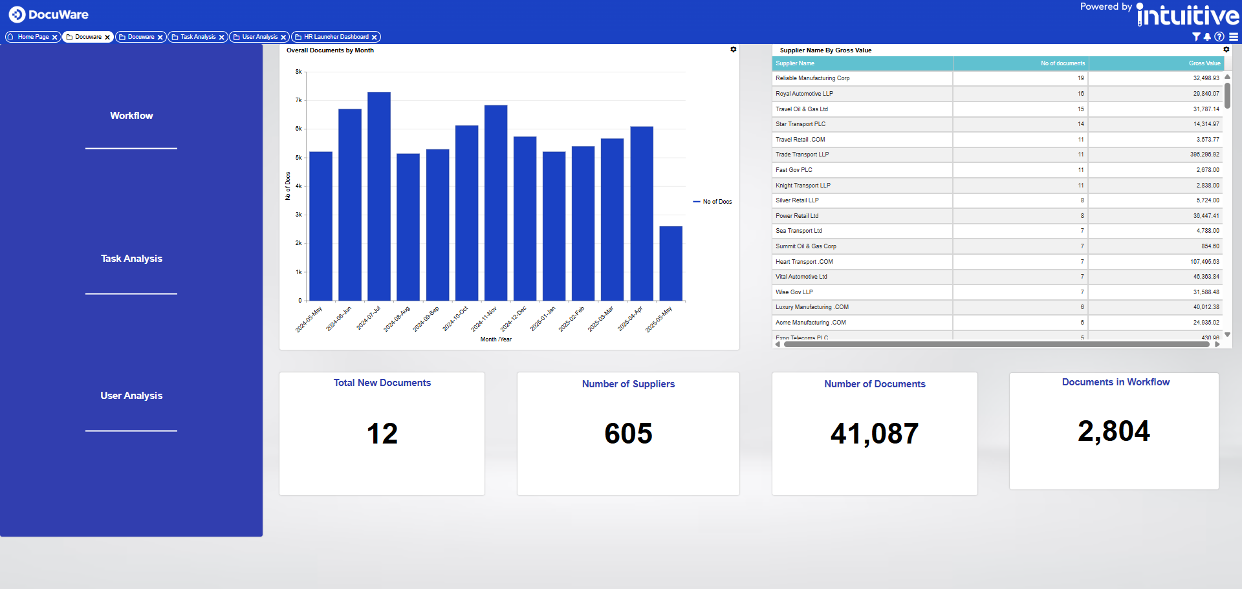Toggle the No of Docs legend entry

pyautogui.click(x=713, y=202)
